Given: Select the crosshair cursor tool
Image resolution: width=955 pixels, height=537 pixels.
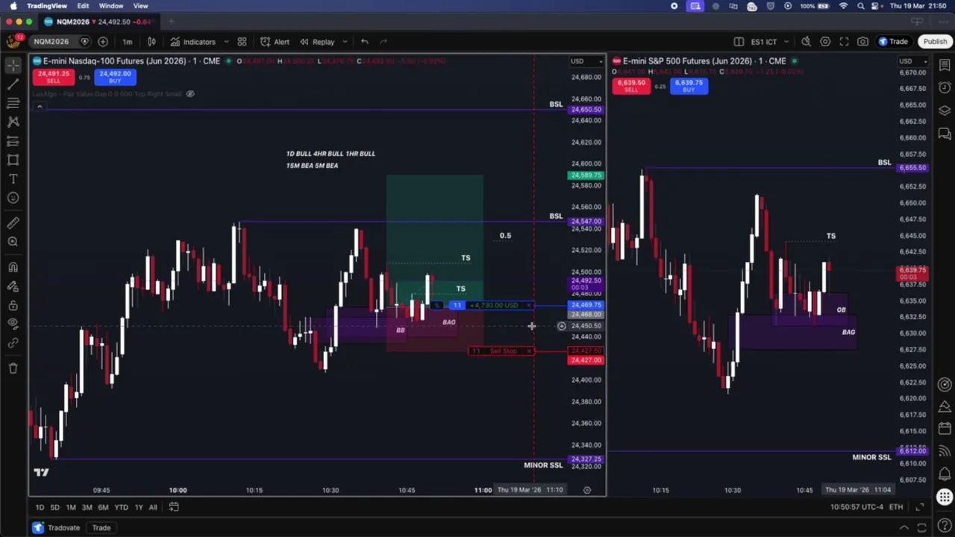Looking at the screenshot, I should [x=13, y=66].
